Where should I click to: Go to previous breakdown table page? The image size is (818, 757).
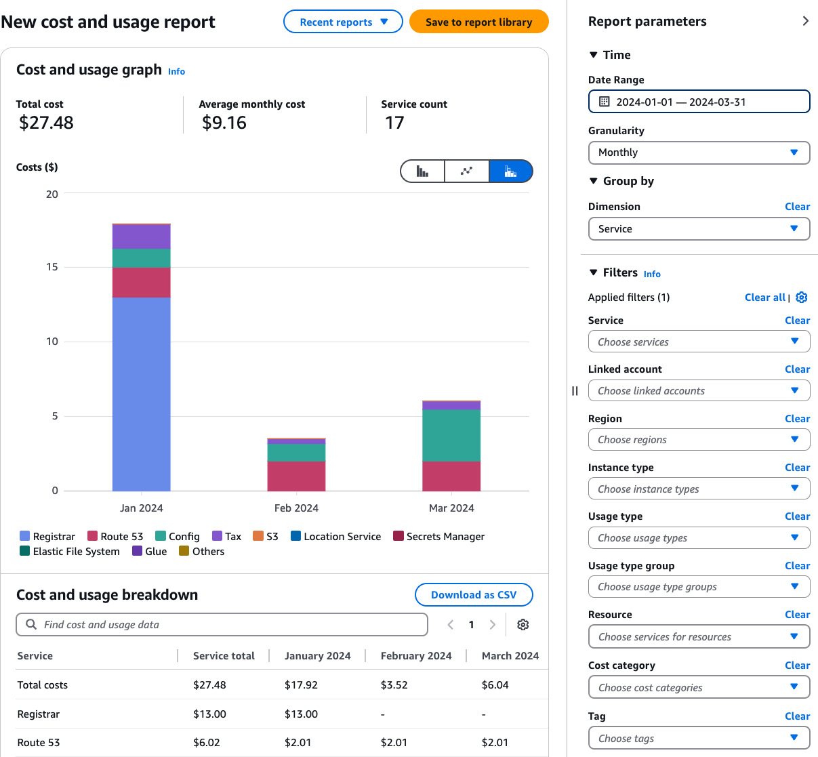tap(451, 625)
